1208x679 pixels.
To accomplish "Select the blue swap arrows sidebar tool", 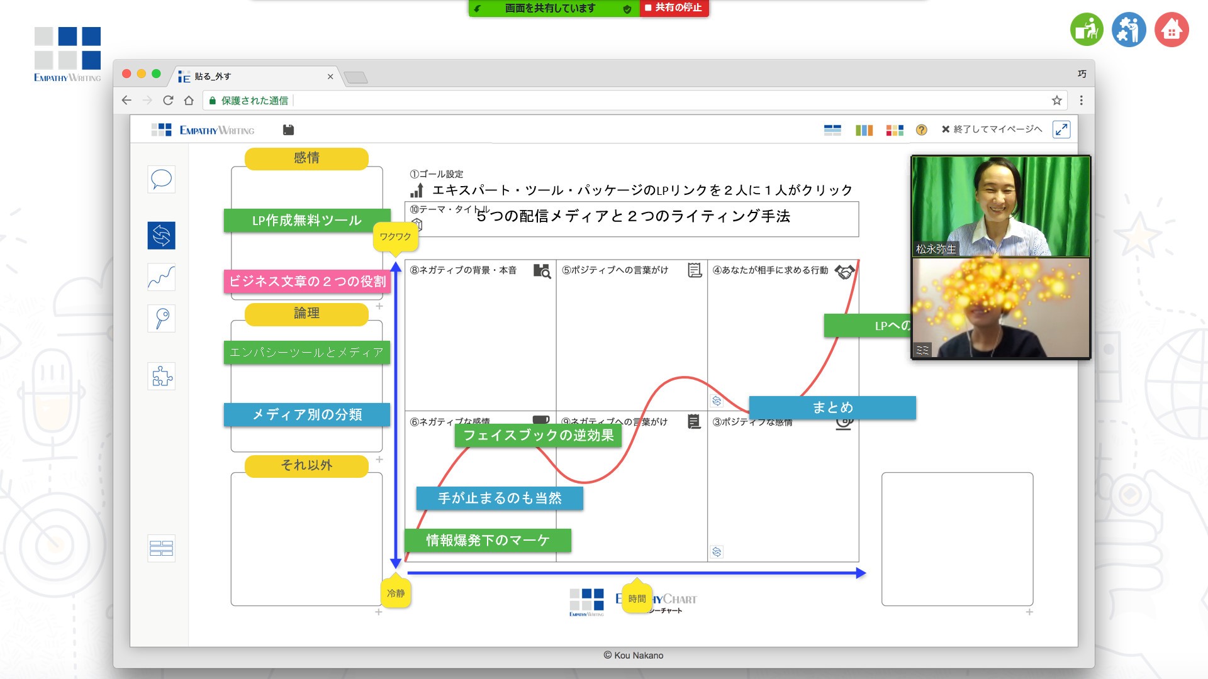I will pyautogui.click(x=161, y=235).
